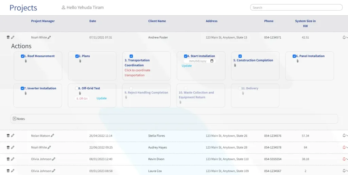Click client name Kevin Dixon

point(156,159)
